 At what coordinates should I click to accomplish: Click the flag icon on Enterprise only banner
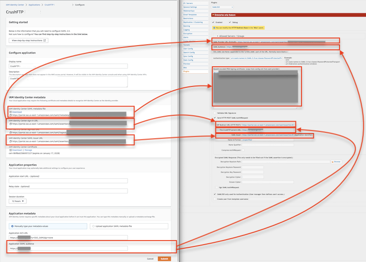[x=213, y=15]
